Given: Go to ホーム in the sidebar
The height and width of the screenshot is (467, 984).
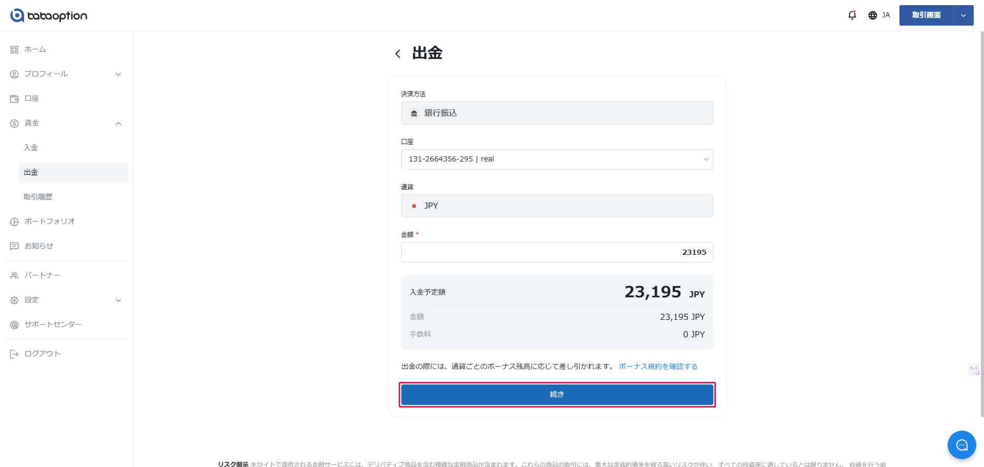Looking at the screenshot, I should point(35,50).
